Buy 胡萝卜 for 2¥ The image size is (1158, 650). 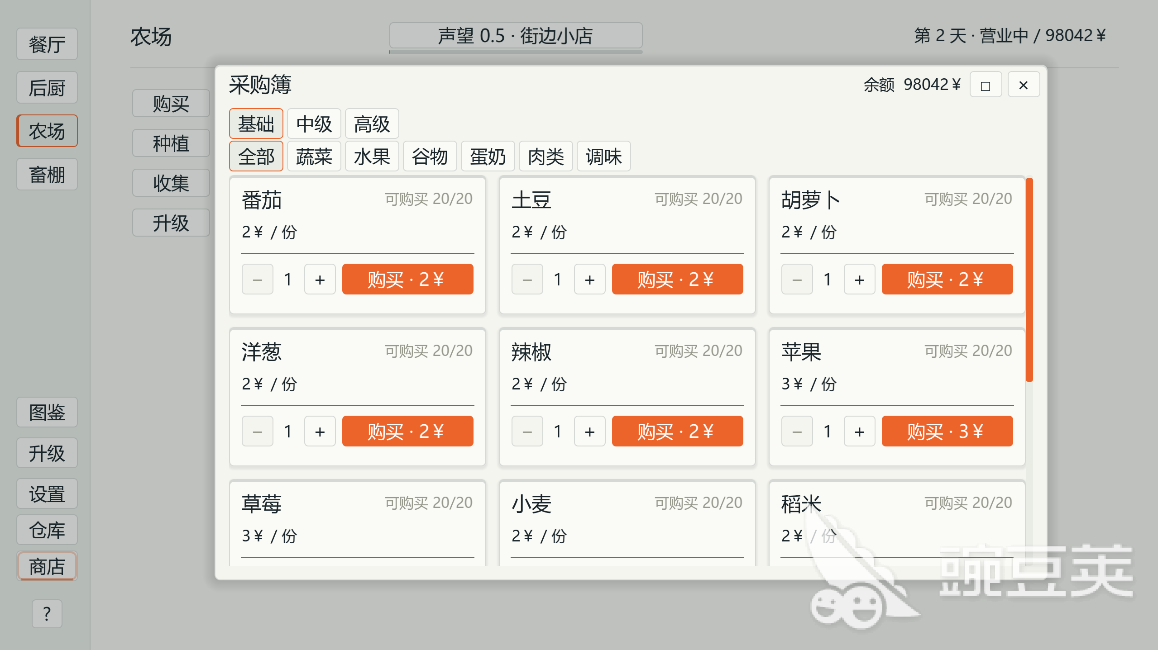(947, 280)
